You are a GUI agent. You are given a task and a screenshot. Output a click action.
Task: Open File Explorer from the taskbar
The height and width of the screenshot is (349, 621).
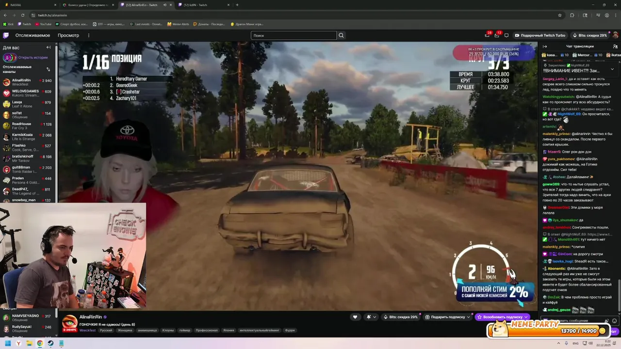click(x=29, y=344)
